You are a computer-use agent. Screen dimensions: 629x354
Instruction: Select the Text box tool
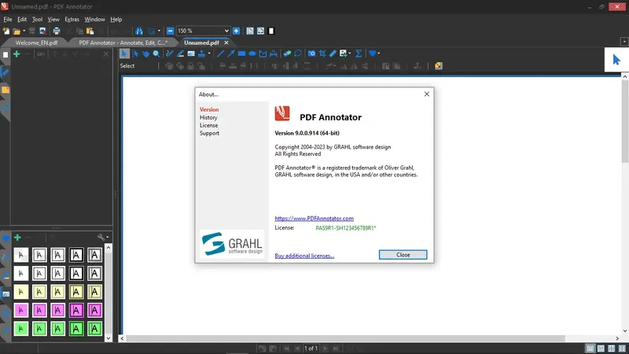[x=191, y=53]
